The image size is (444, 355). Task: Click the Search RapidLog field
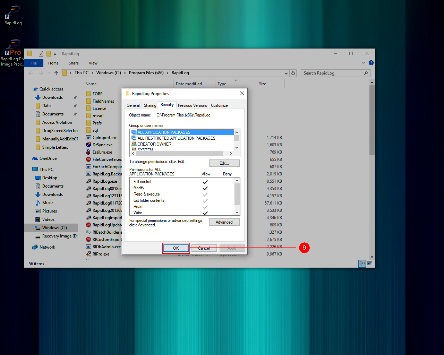click(x=336, y=73)
